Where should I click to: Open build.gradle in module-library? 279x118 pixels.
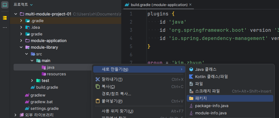(x=44, y=87)
